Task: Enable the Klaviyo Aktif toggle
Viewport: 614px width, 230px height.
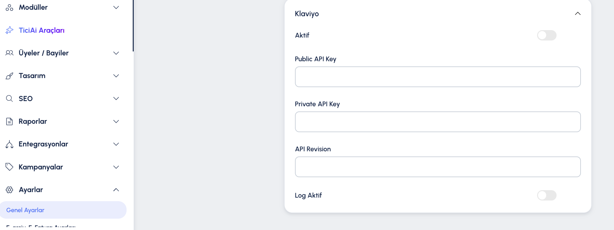Action: (546, 35)
